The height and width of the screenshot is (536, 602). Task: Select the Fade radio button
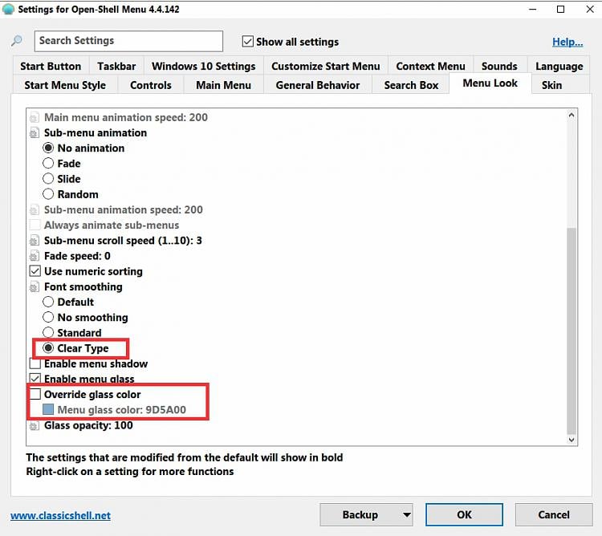point(48,163)
